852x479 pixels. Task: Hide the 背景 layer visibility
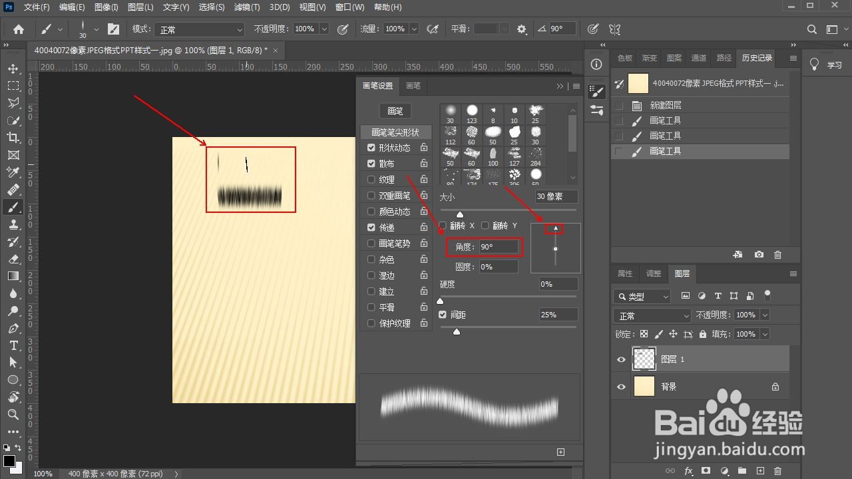(x=621, y=387)
